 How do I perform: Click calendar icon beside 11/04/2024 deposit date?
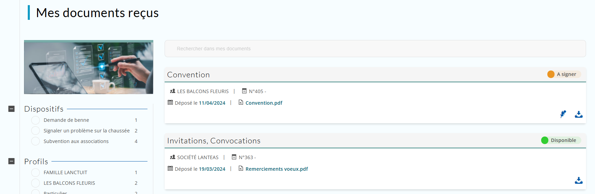click(170, 103)
